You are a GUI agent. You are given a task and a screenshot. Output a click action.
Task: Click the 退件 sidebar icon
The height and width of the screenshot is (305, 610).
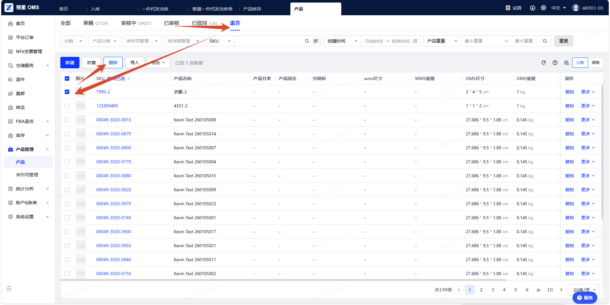(x=10, y=79)
